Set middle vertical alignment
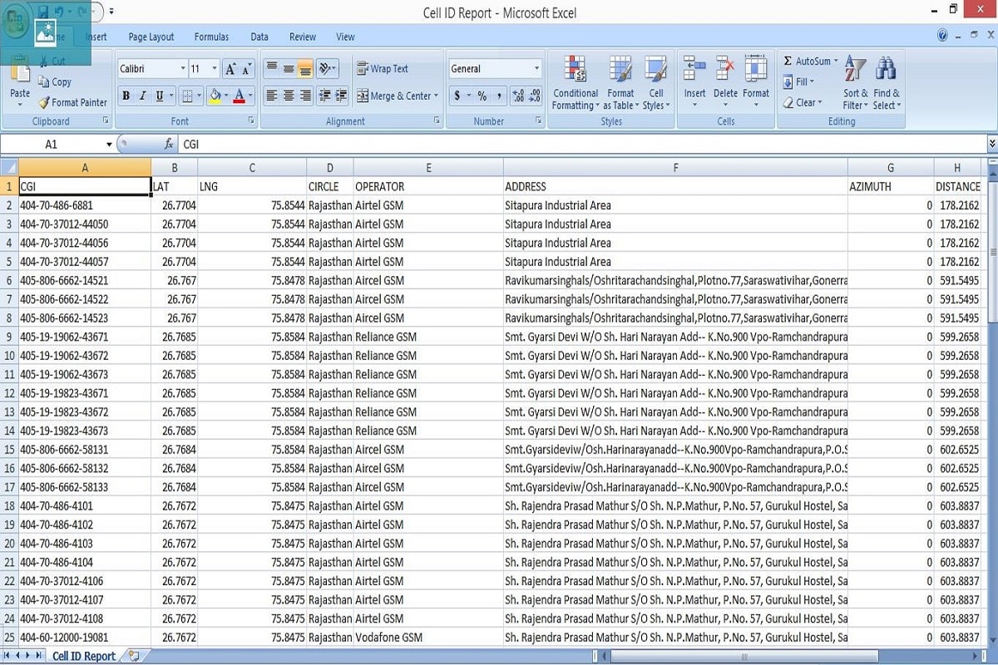Image resolution: width=998 pixels, height=665 pixels. pos(289,69)
